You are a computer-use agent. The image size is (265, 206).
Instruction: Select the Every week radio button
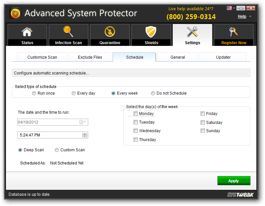pyautogui.click(x=113, y=93)
